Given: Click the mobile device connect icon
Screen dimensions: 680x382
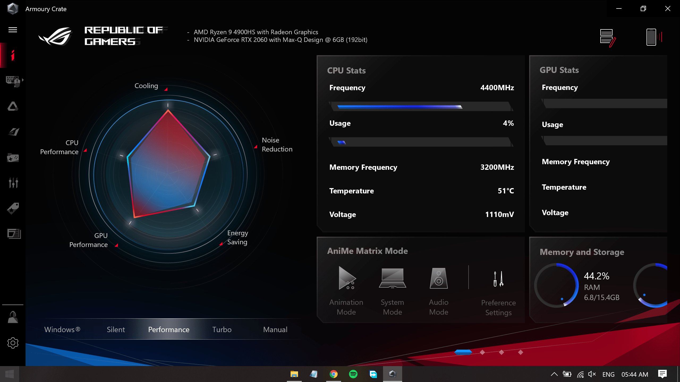Looking at the screenshot, I should 651,37.
